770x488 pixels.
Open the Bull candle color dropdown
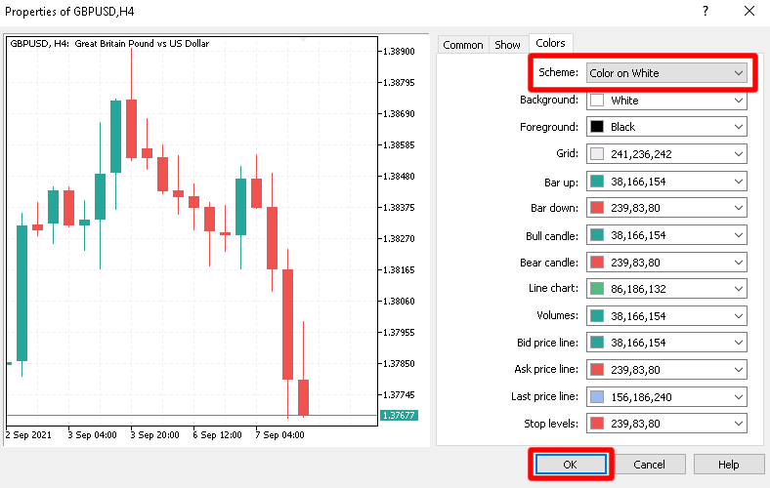tap(666, 235)
